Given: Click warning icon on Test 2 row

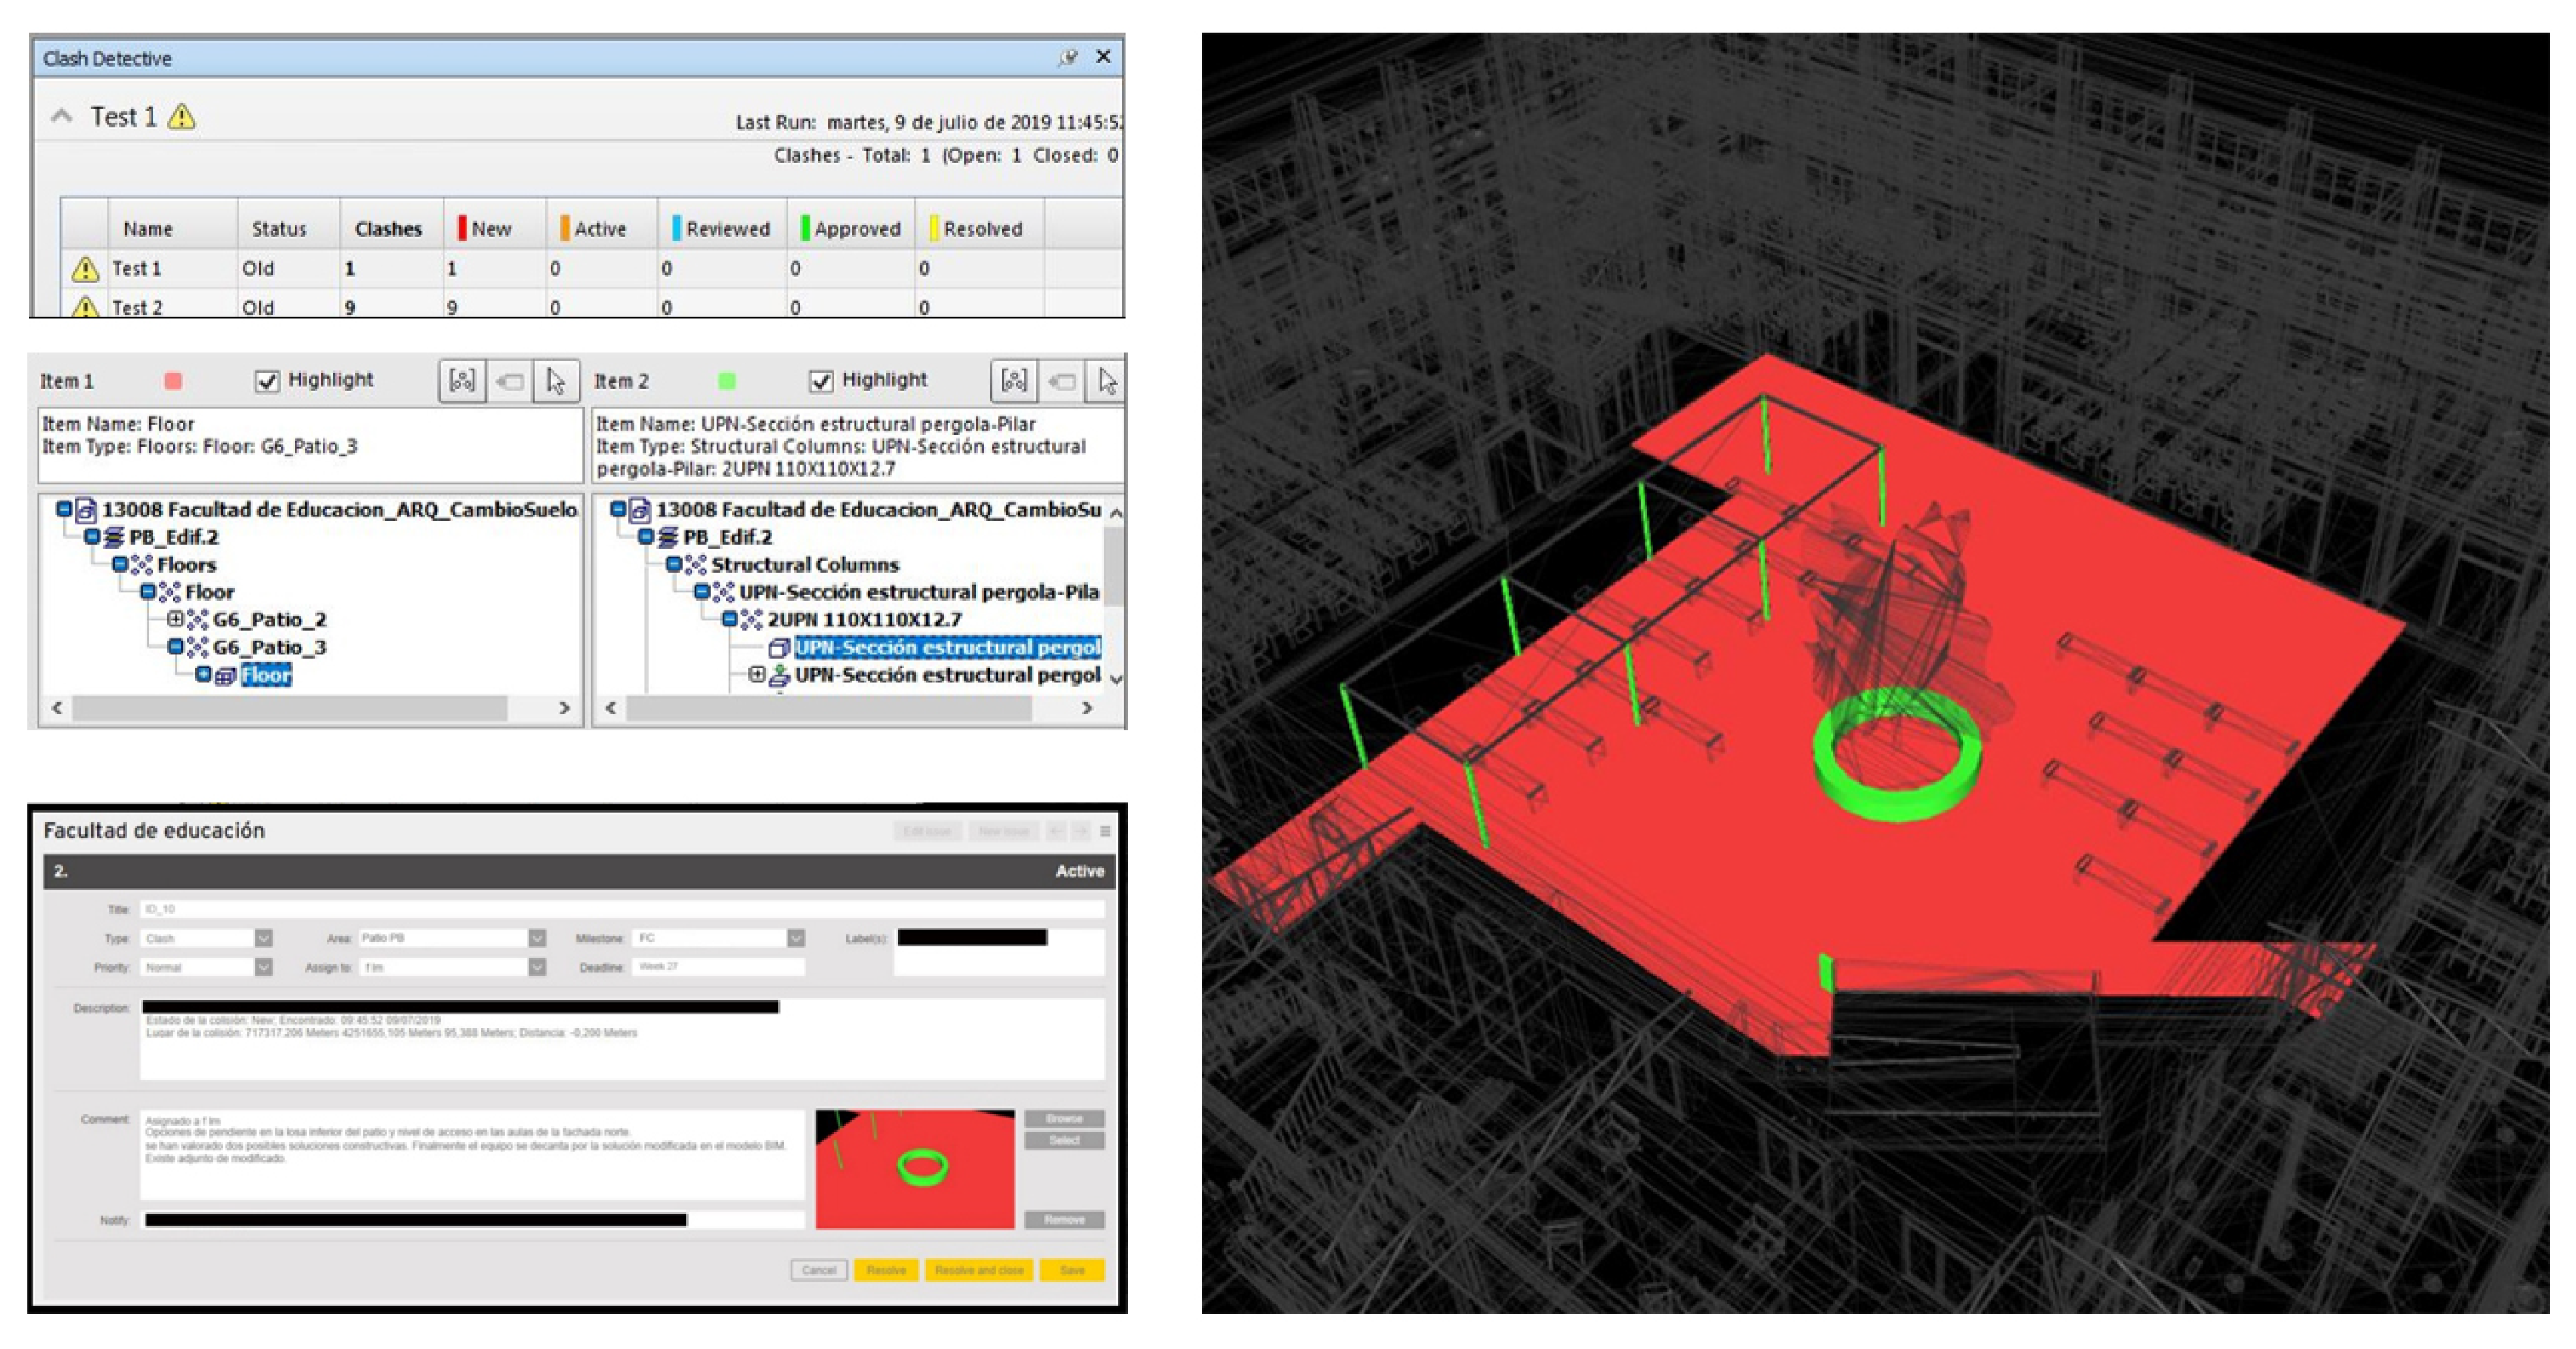Looking at the screenshot, I should click(x=86, y=307).
